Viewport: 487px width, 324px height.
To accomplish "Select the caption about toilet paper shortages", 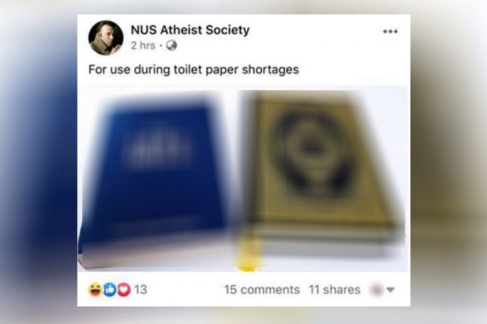I will (194, 69).
